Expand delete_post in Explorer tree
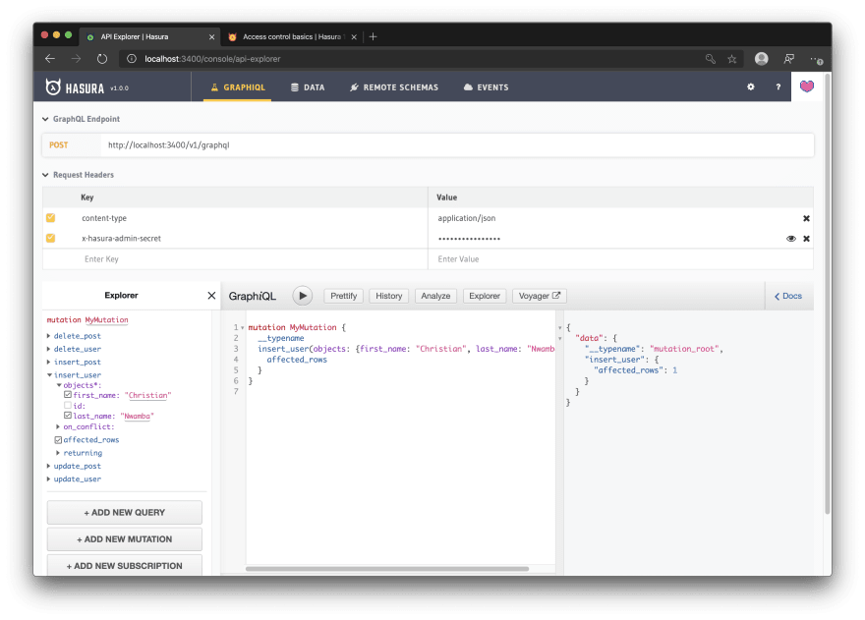 (48, 335)
